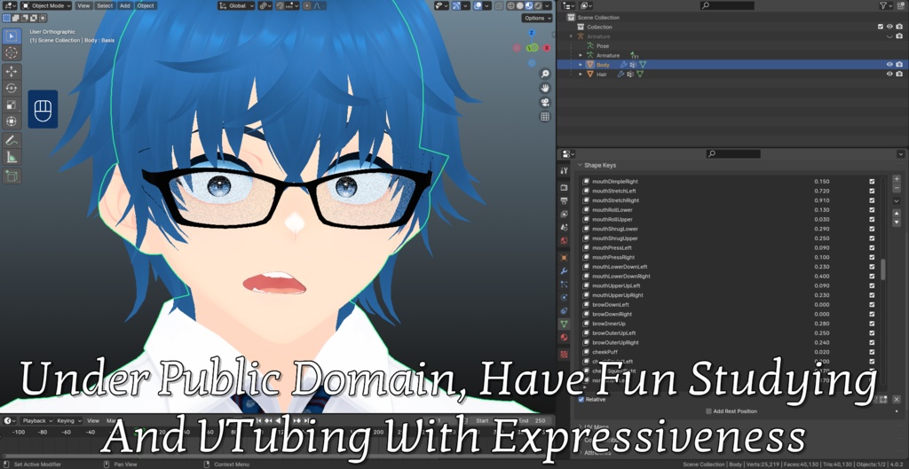The image size is (909, 469).
Task: Open Global transform orientation dropdown
Action: click(236, 5)
